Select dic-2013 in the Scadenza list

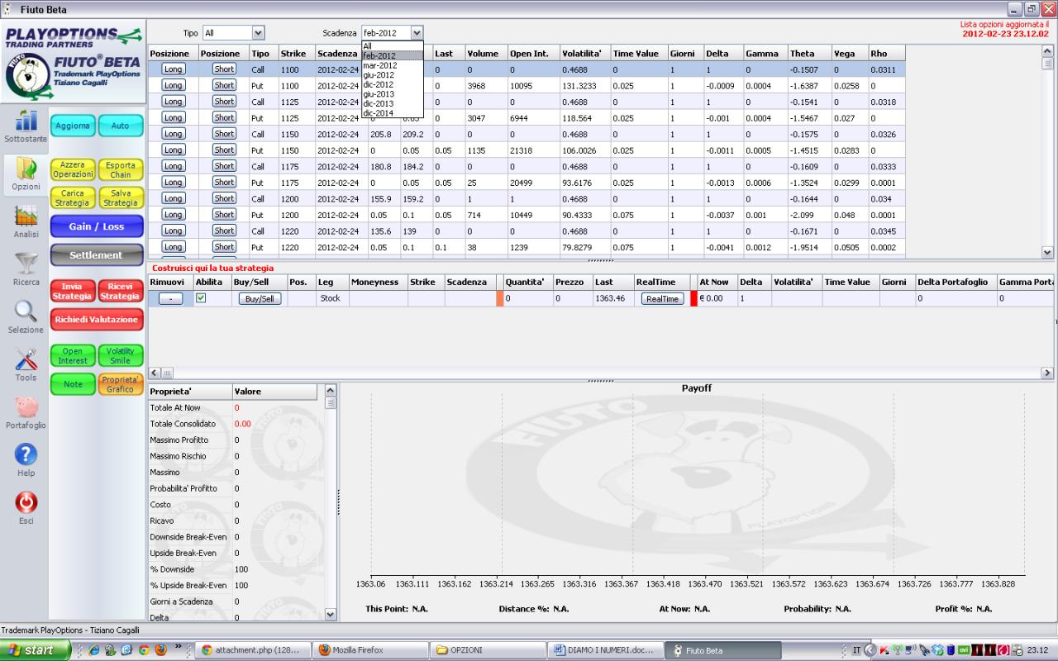tap(379, 103)
